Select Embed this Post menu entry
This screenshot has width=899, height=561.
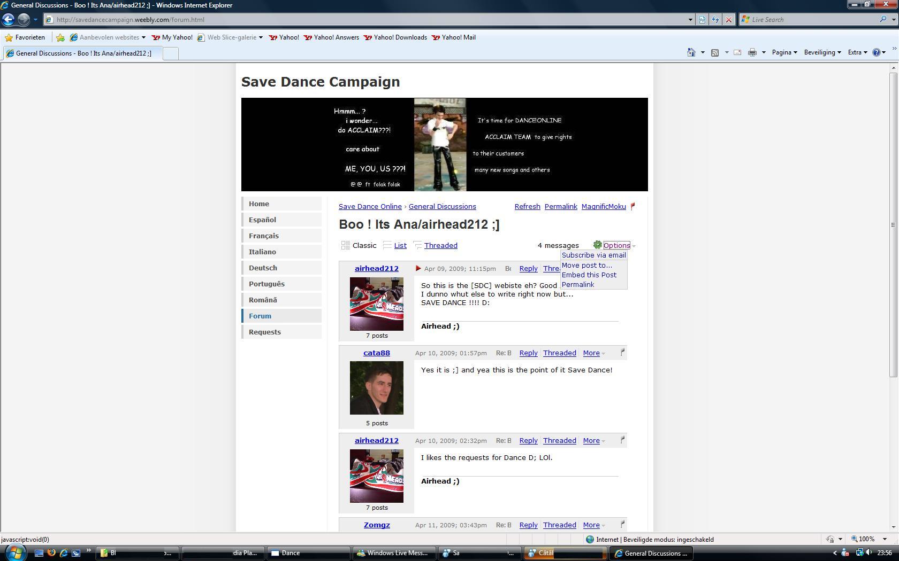[589, 275]
